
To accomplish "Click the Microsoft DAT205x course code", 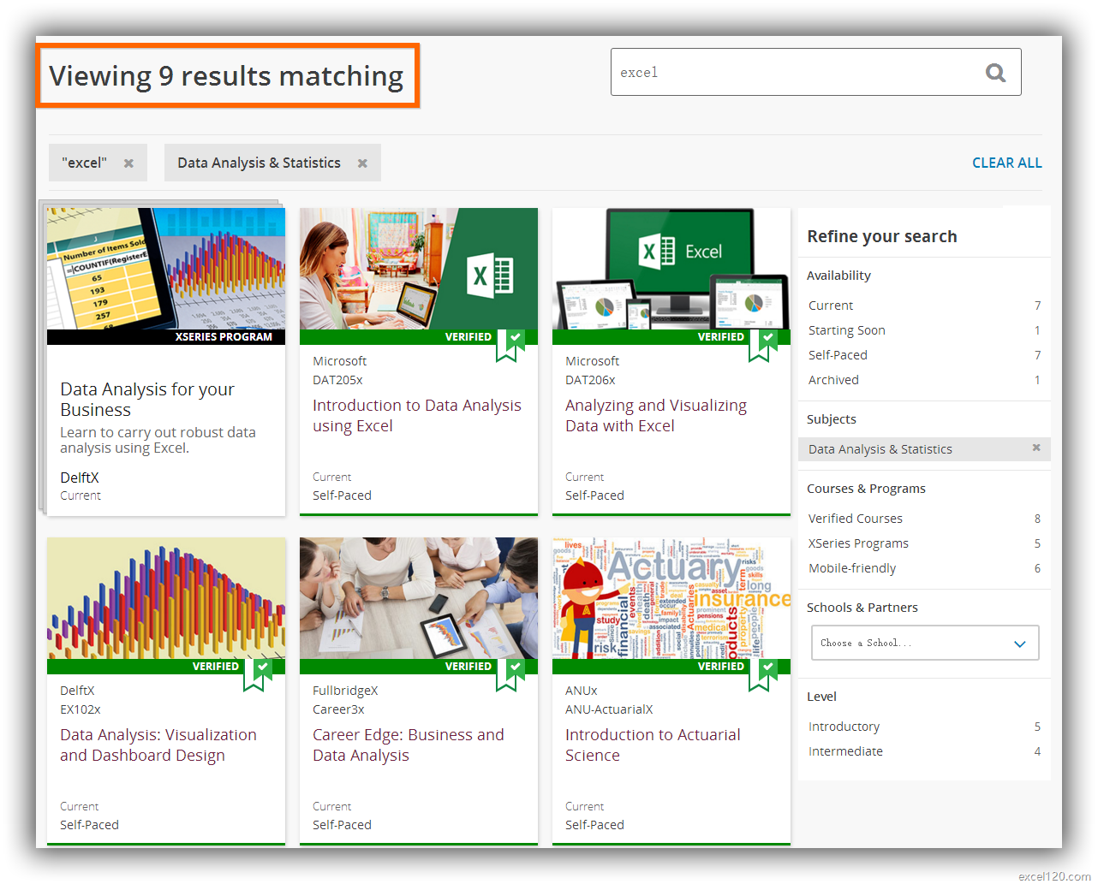I will tap(337, 380).
